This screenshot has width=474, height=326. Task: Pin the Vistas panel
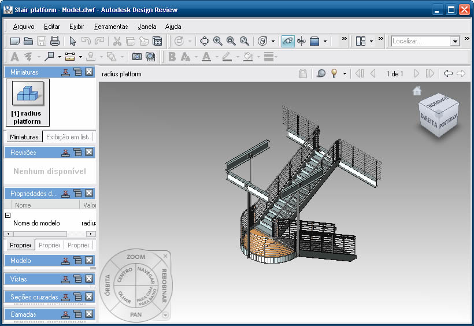coord(66,279)
